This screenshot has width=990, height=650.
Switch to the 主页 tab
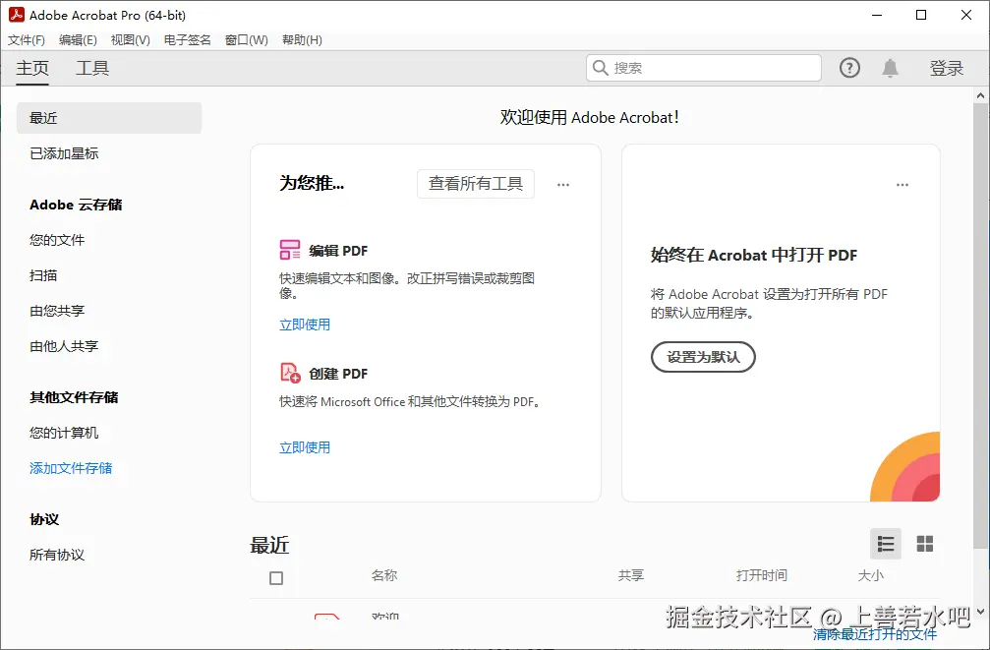(32, 68)
